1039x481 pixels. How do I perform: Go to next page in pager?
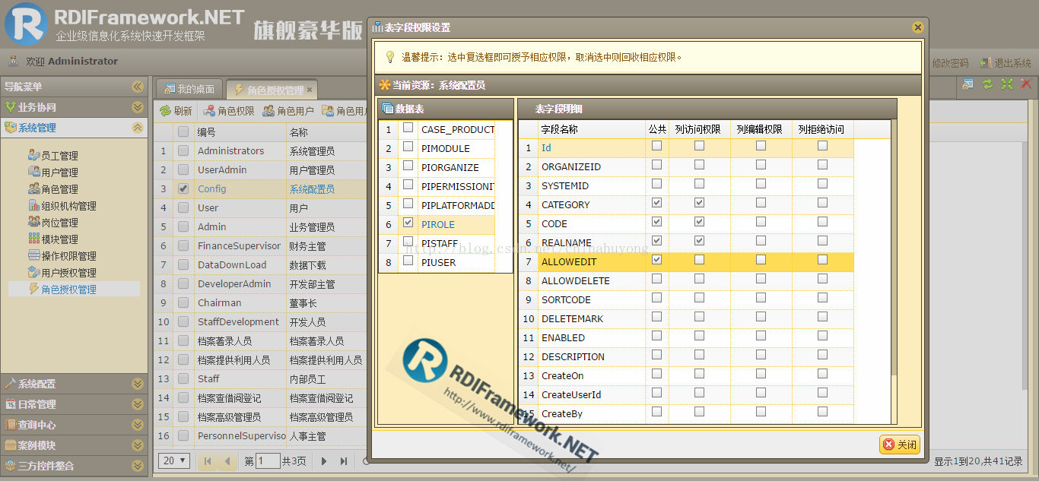click(x=324, y=461)
